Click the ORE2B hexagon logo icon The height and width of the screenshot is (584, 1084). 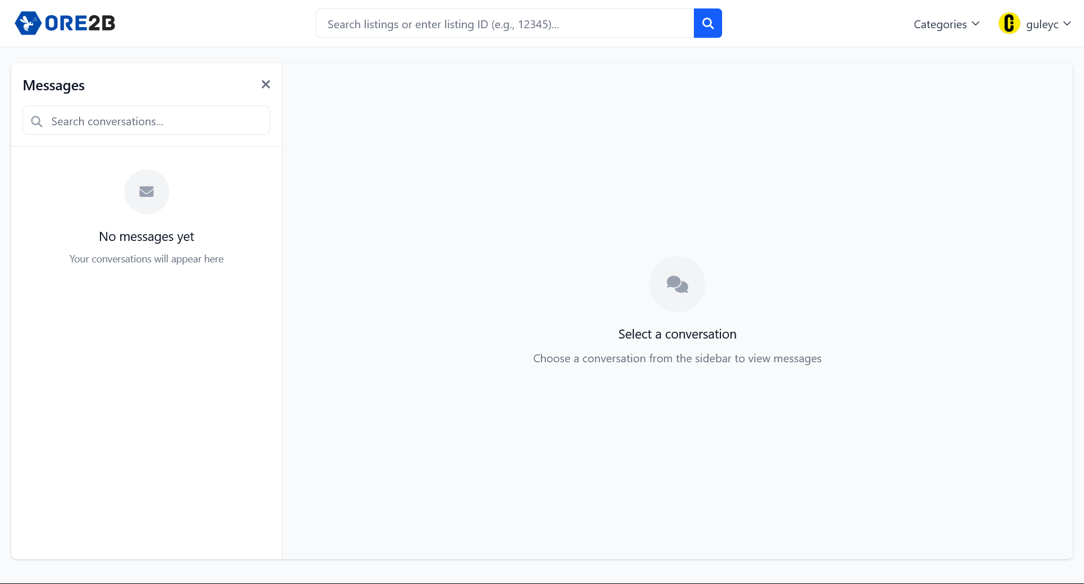(x=28, y=23)
